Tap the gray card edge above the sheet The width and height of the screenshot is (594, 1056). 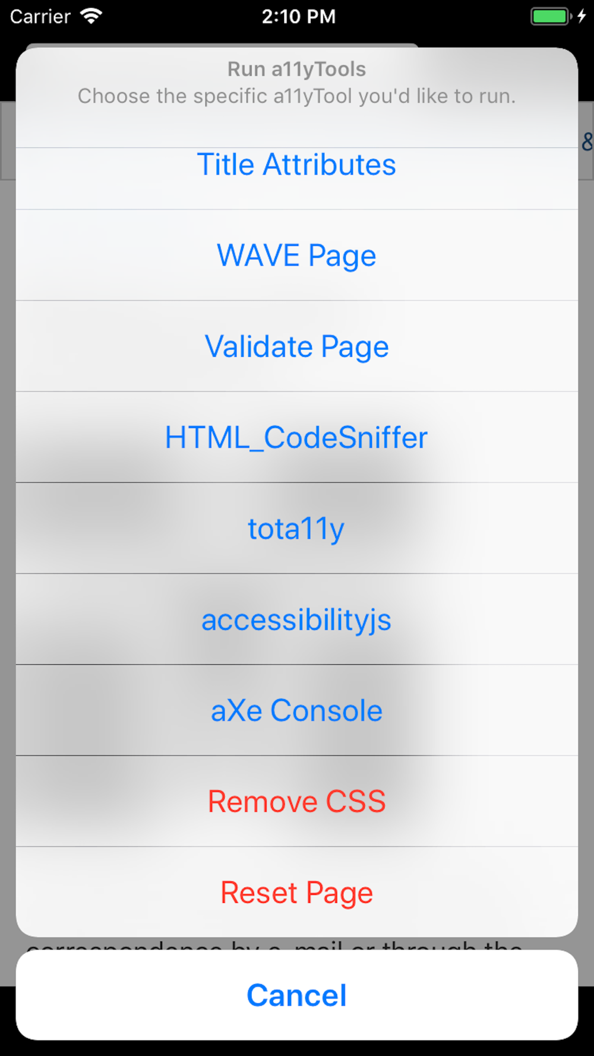[222, 45]
